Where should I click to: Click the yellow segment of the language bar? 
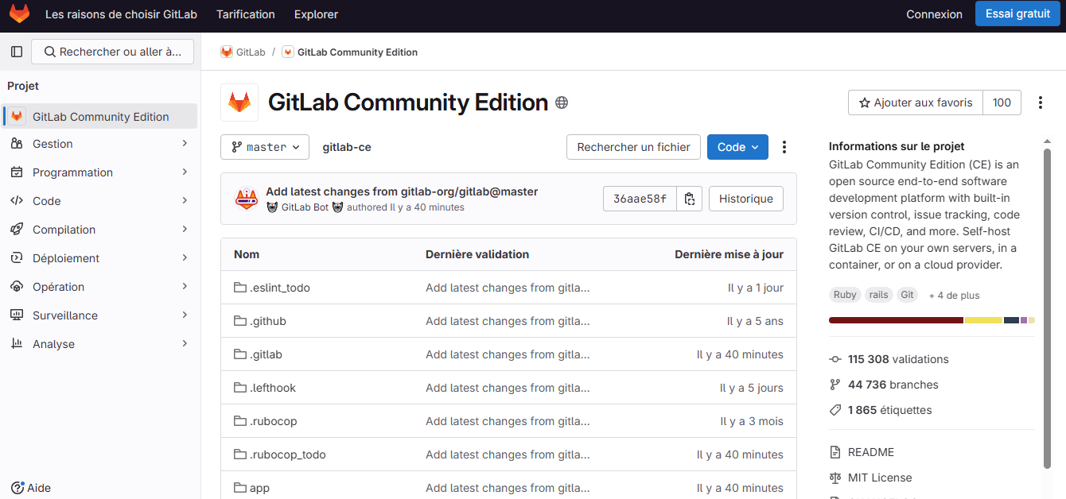[x=983, y=319]
